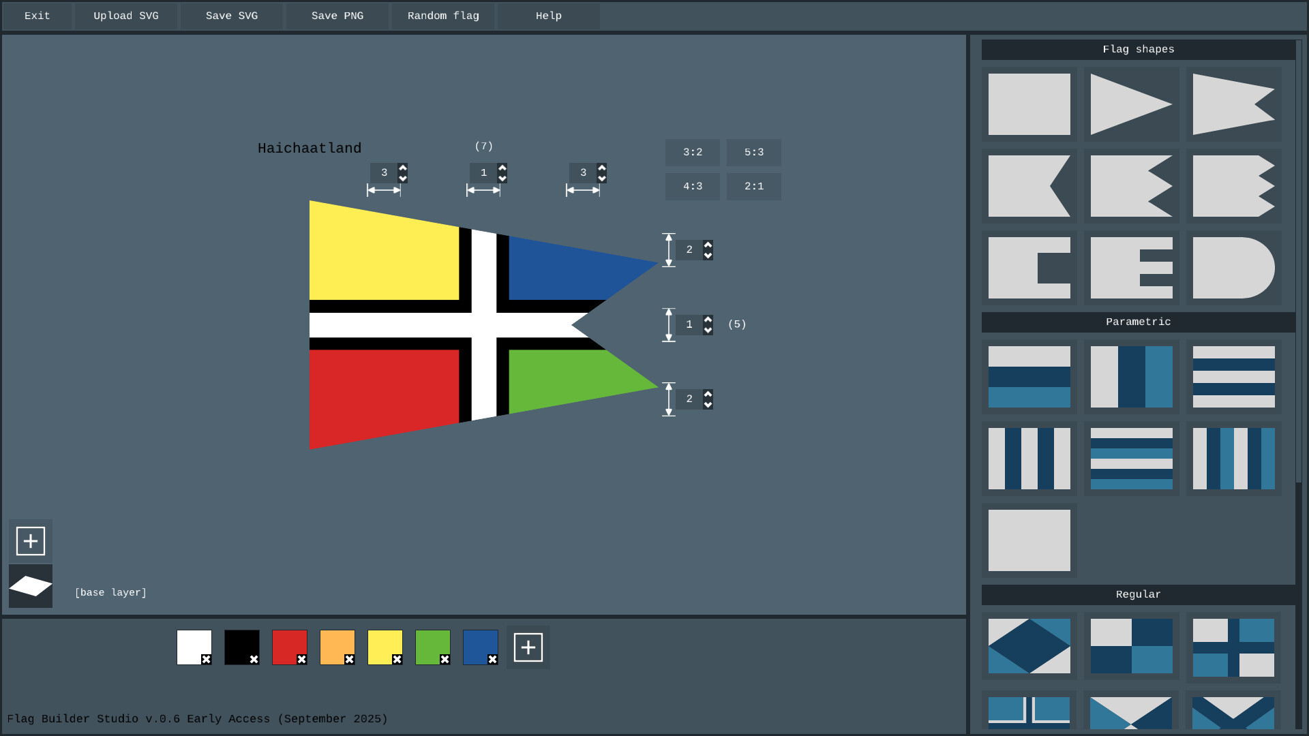Open the Random flag menu
Viewport: 1309px width, 736px height.
coord(442,16)
